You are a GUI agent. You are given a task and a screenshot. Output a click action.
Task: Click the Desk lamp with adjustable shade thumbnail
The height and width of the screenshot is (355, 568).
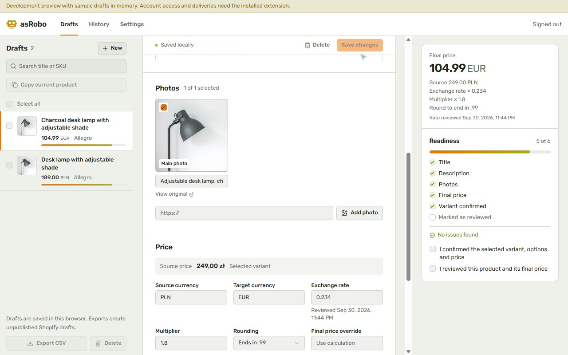tap(27, 166)
